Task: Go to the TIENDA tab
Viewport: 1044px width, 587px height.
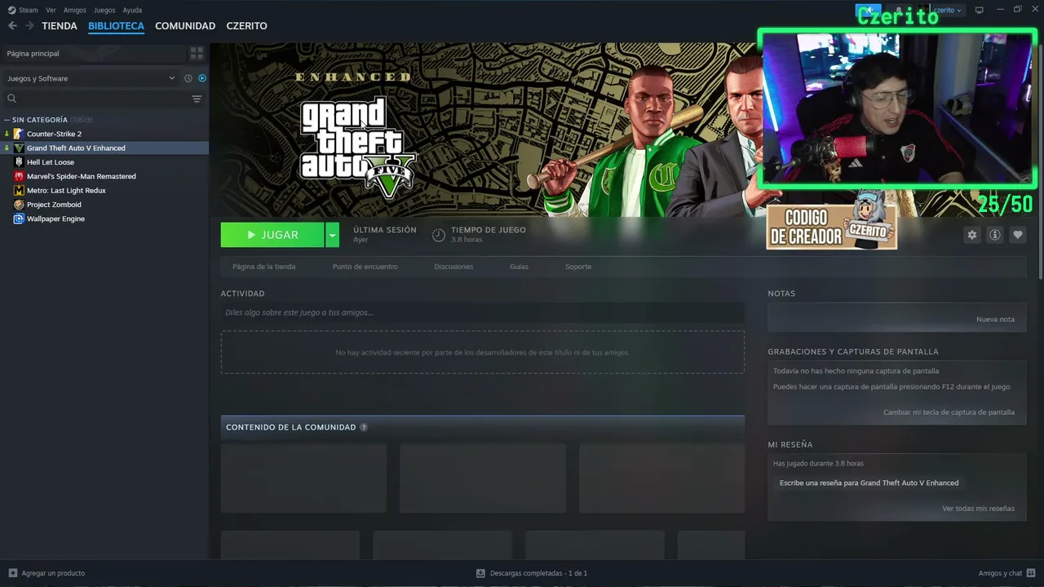Action: point(60,26)
